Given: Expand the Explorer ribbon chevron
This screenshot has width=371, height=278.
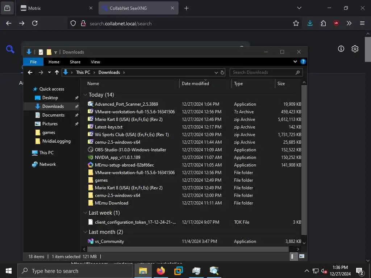Looking at the screenshot, I should coord(295,62).
